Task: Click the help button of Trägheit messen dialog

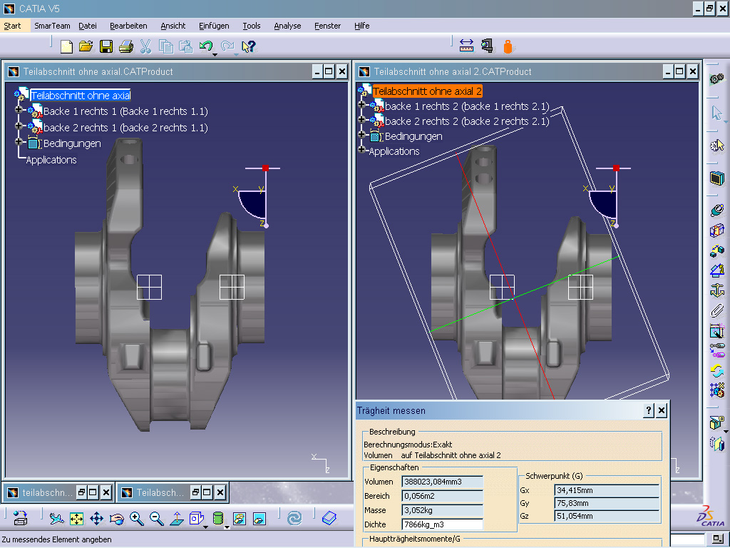Action: [649, 410]
